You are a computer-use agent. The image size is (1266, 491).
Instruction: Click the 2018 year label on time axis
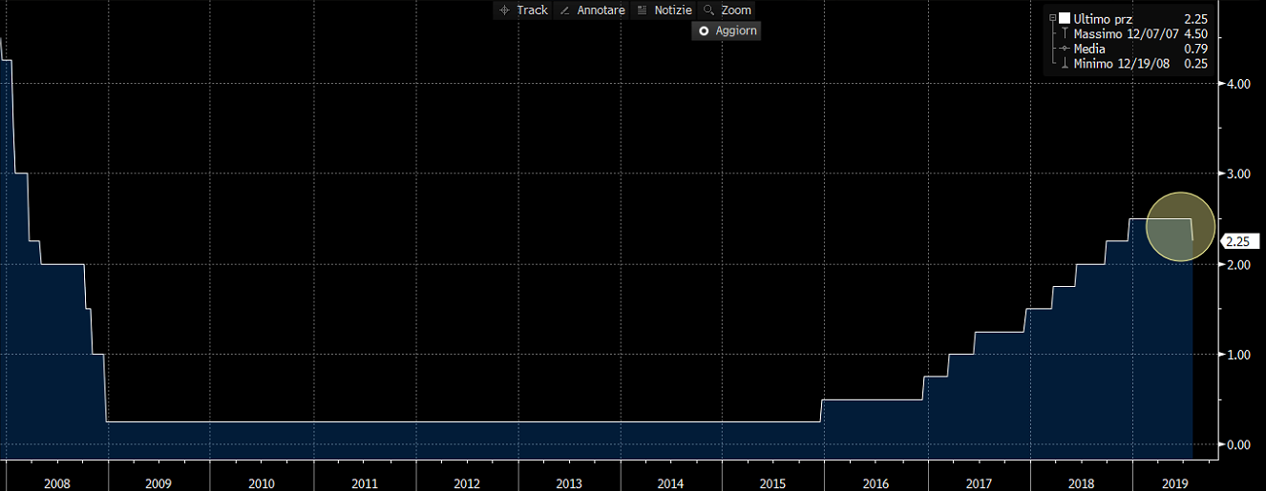click(1081, 483)
